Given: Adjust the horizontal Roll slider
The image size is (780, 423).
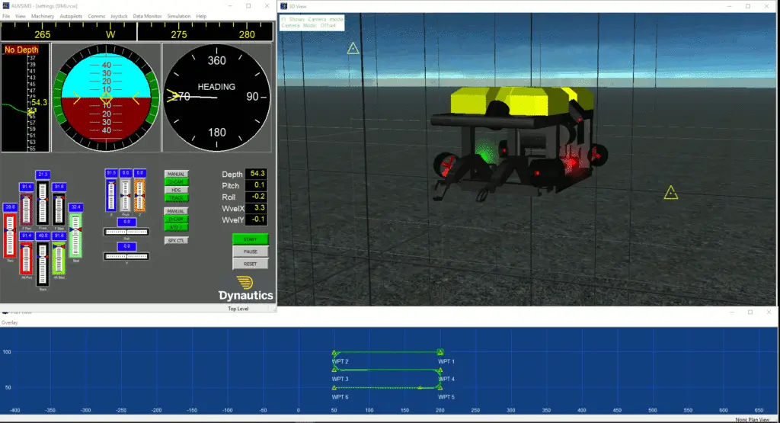Looking at the screenshot, I should 126,232.
